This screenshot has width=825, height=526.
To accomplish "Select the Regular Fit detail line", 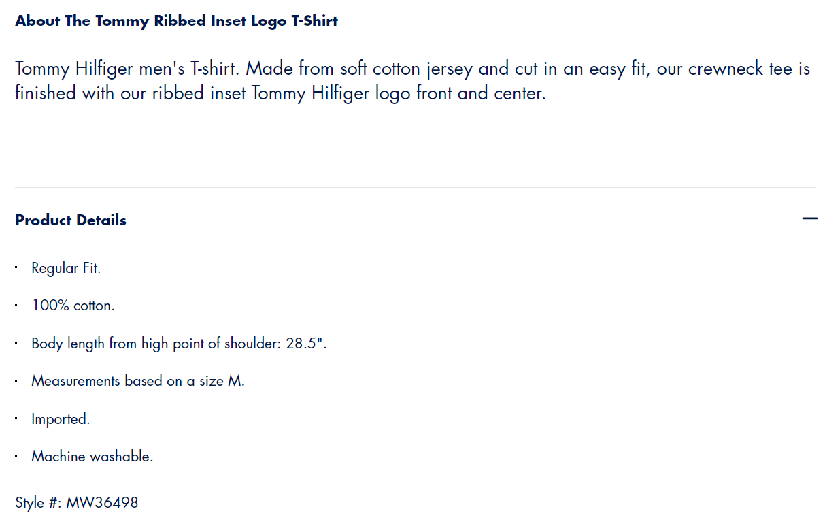I will point(66,268).
